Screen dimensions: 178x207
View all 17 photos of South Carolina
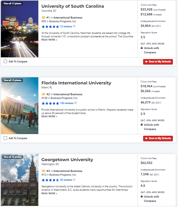pos(13,4)
